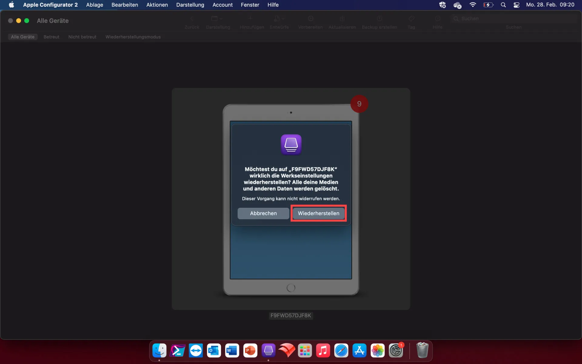Open the pink arrow app in Dock

[178, 351]
